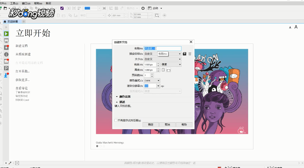This screenshot has height=168, width=304.
Task: Click the green Get Started play icon
Action: [x=6, y=34]
